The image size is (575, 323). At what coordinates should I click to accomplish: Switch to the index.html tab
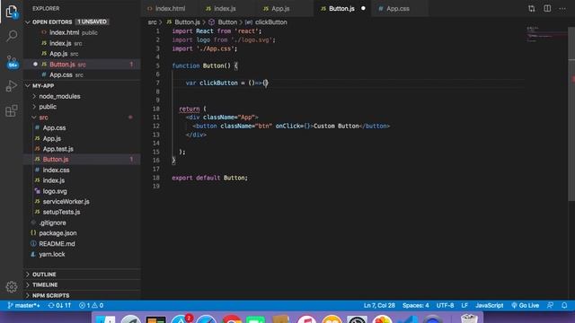pos(170,8)
